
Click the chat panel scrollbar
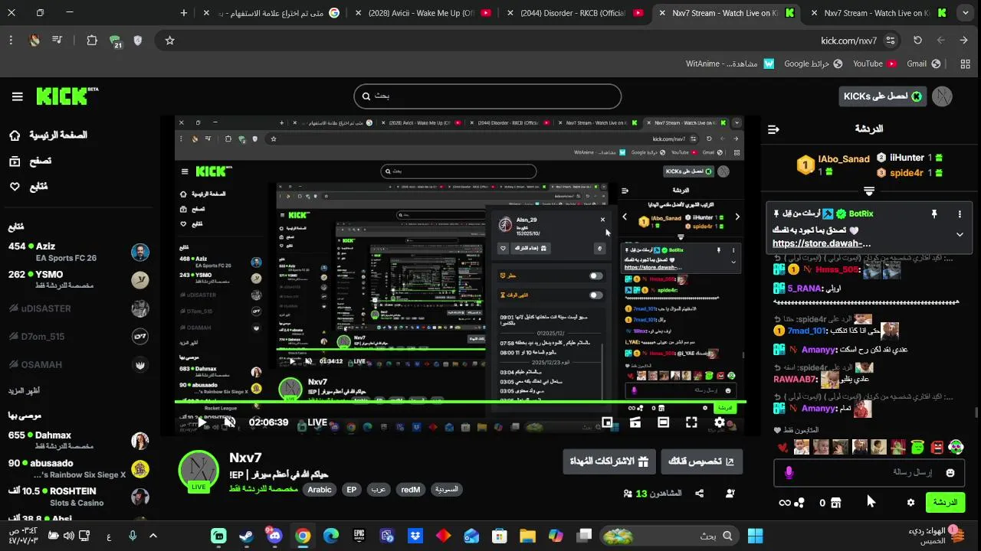point(976,413)
